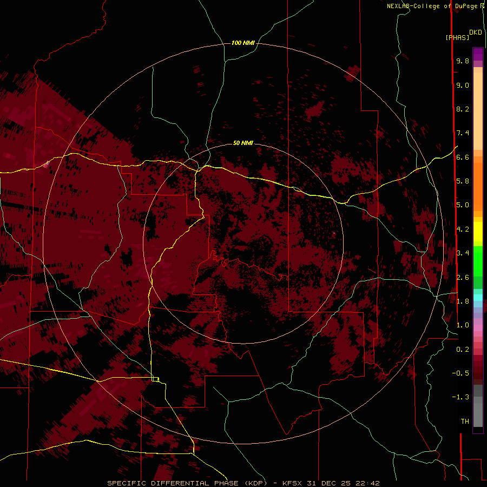Click the 1.0 value on the color scale
This screenshot has height=487, width=487.
tap(463, 325)
